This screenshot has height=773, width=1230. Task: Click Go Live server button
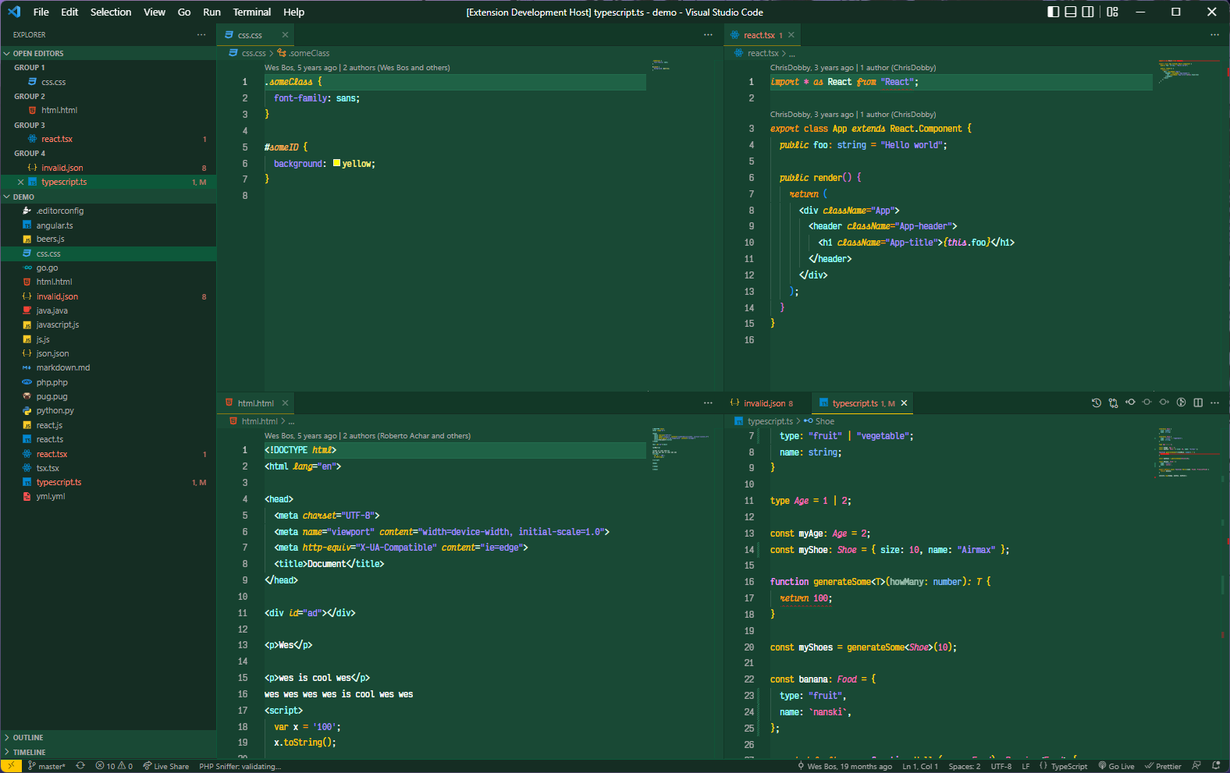[1117, 766]
